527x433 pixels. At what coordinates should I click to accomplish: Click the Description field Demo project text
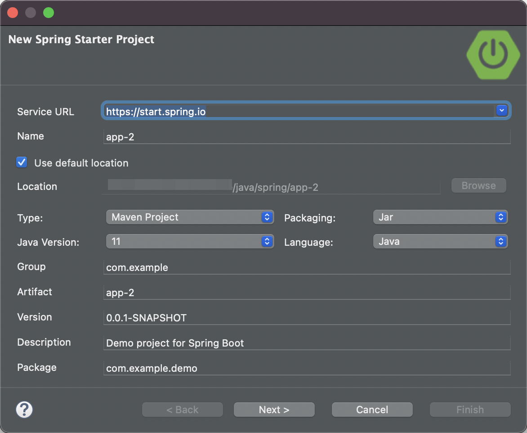(307, 343)
